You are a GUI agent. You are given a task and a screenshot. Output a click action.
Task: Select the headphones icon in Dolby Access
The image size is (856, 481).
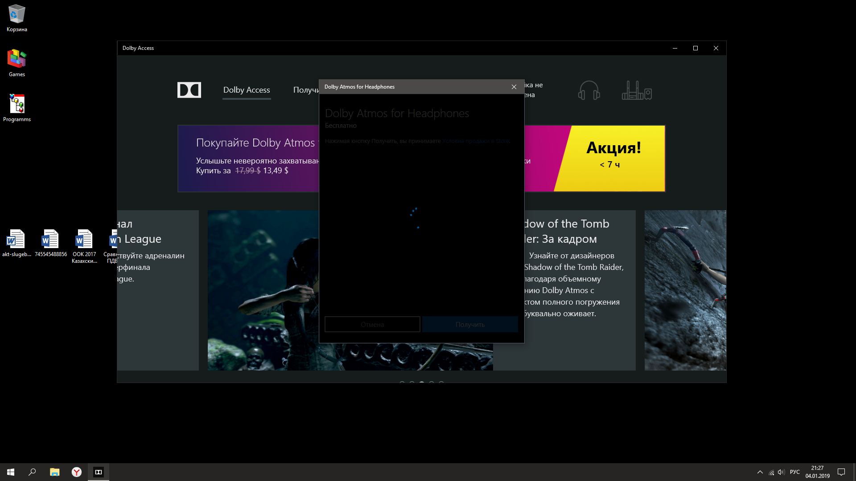click(589, 90)
